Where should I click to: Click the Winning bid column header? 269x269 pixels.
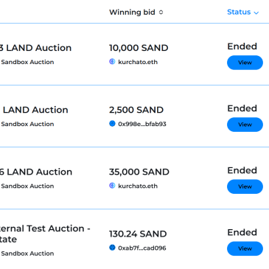point(132,13)
